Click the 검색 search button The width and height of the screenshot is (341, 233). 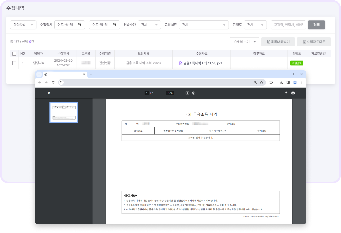click(x=316, y=25)
